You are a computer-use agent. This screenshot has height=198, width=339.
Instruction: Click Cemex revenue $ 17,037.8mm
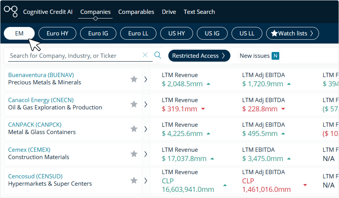tap(184, 159)
